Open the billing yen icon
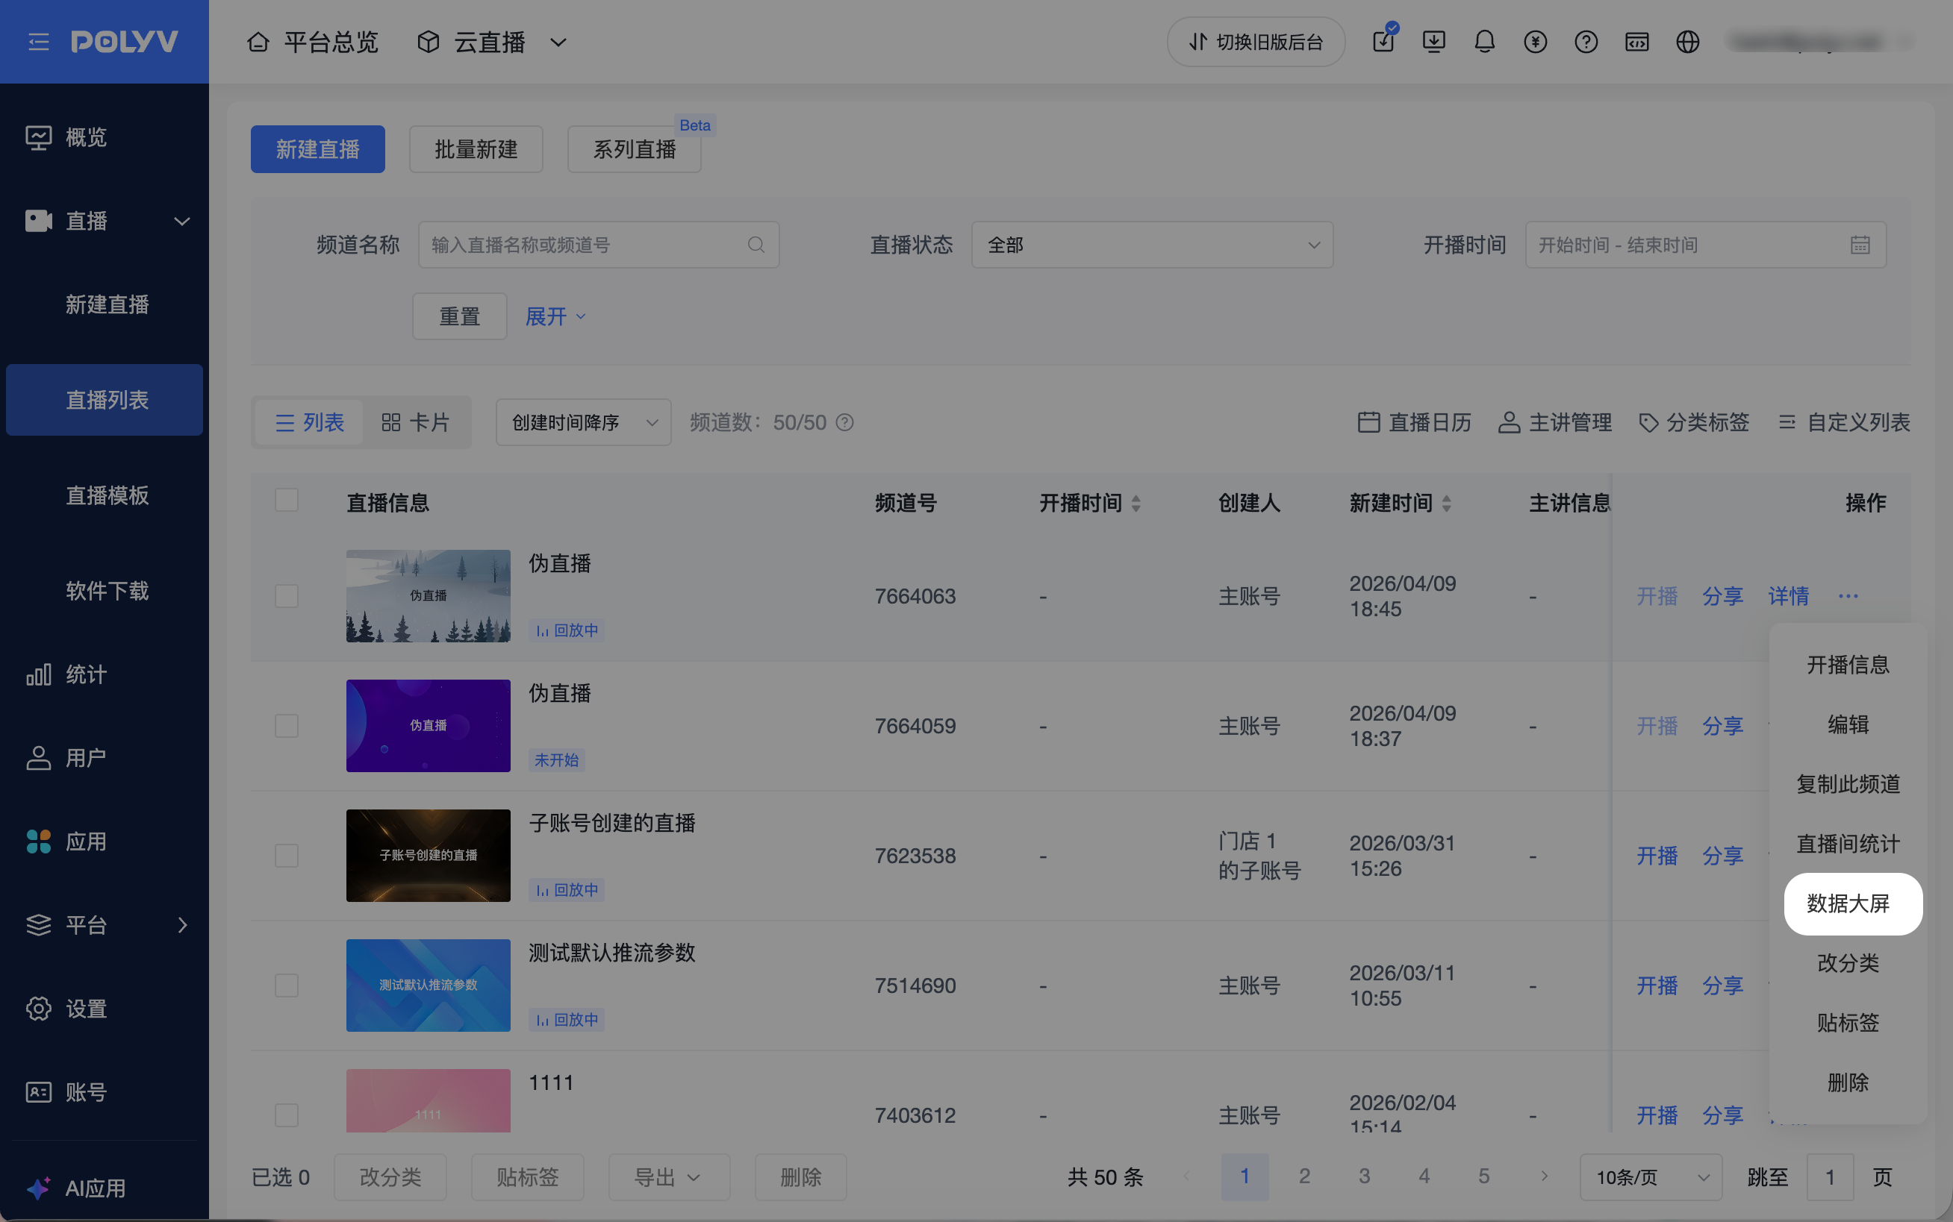 pos(1535,42)
